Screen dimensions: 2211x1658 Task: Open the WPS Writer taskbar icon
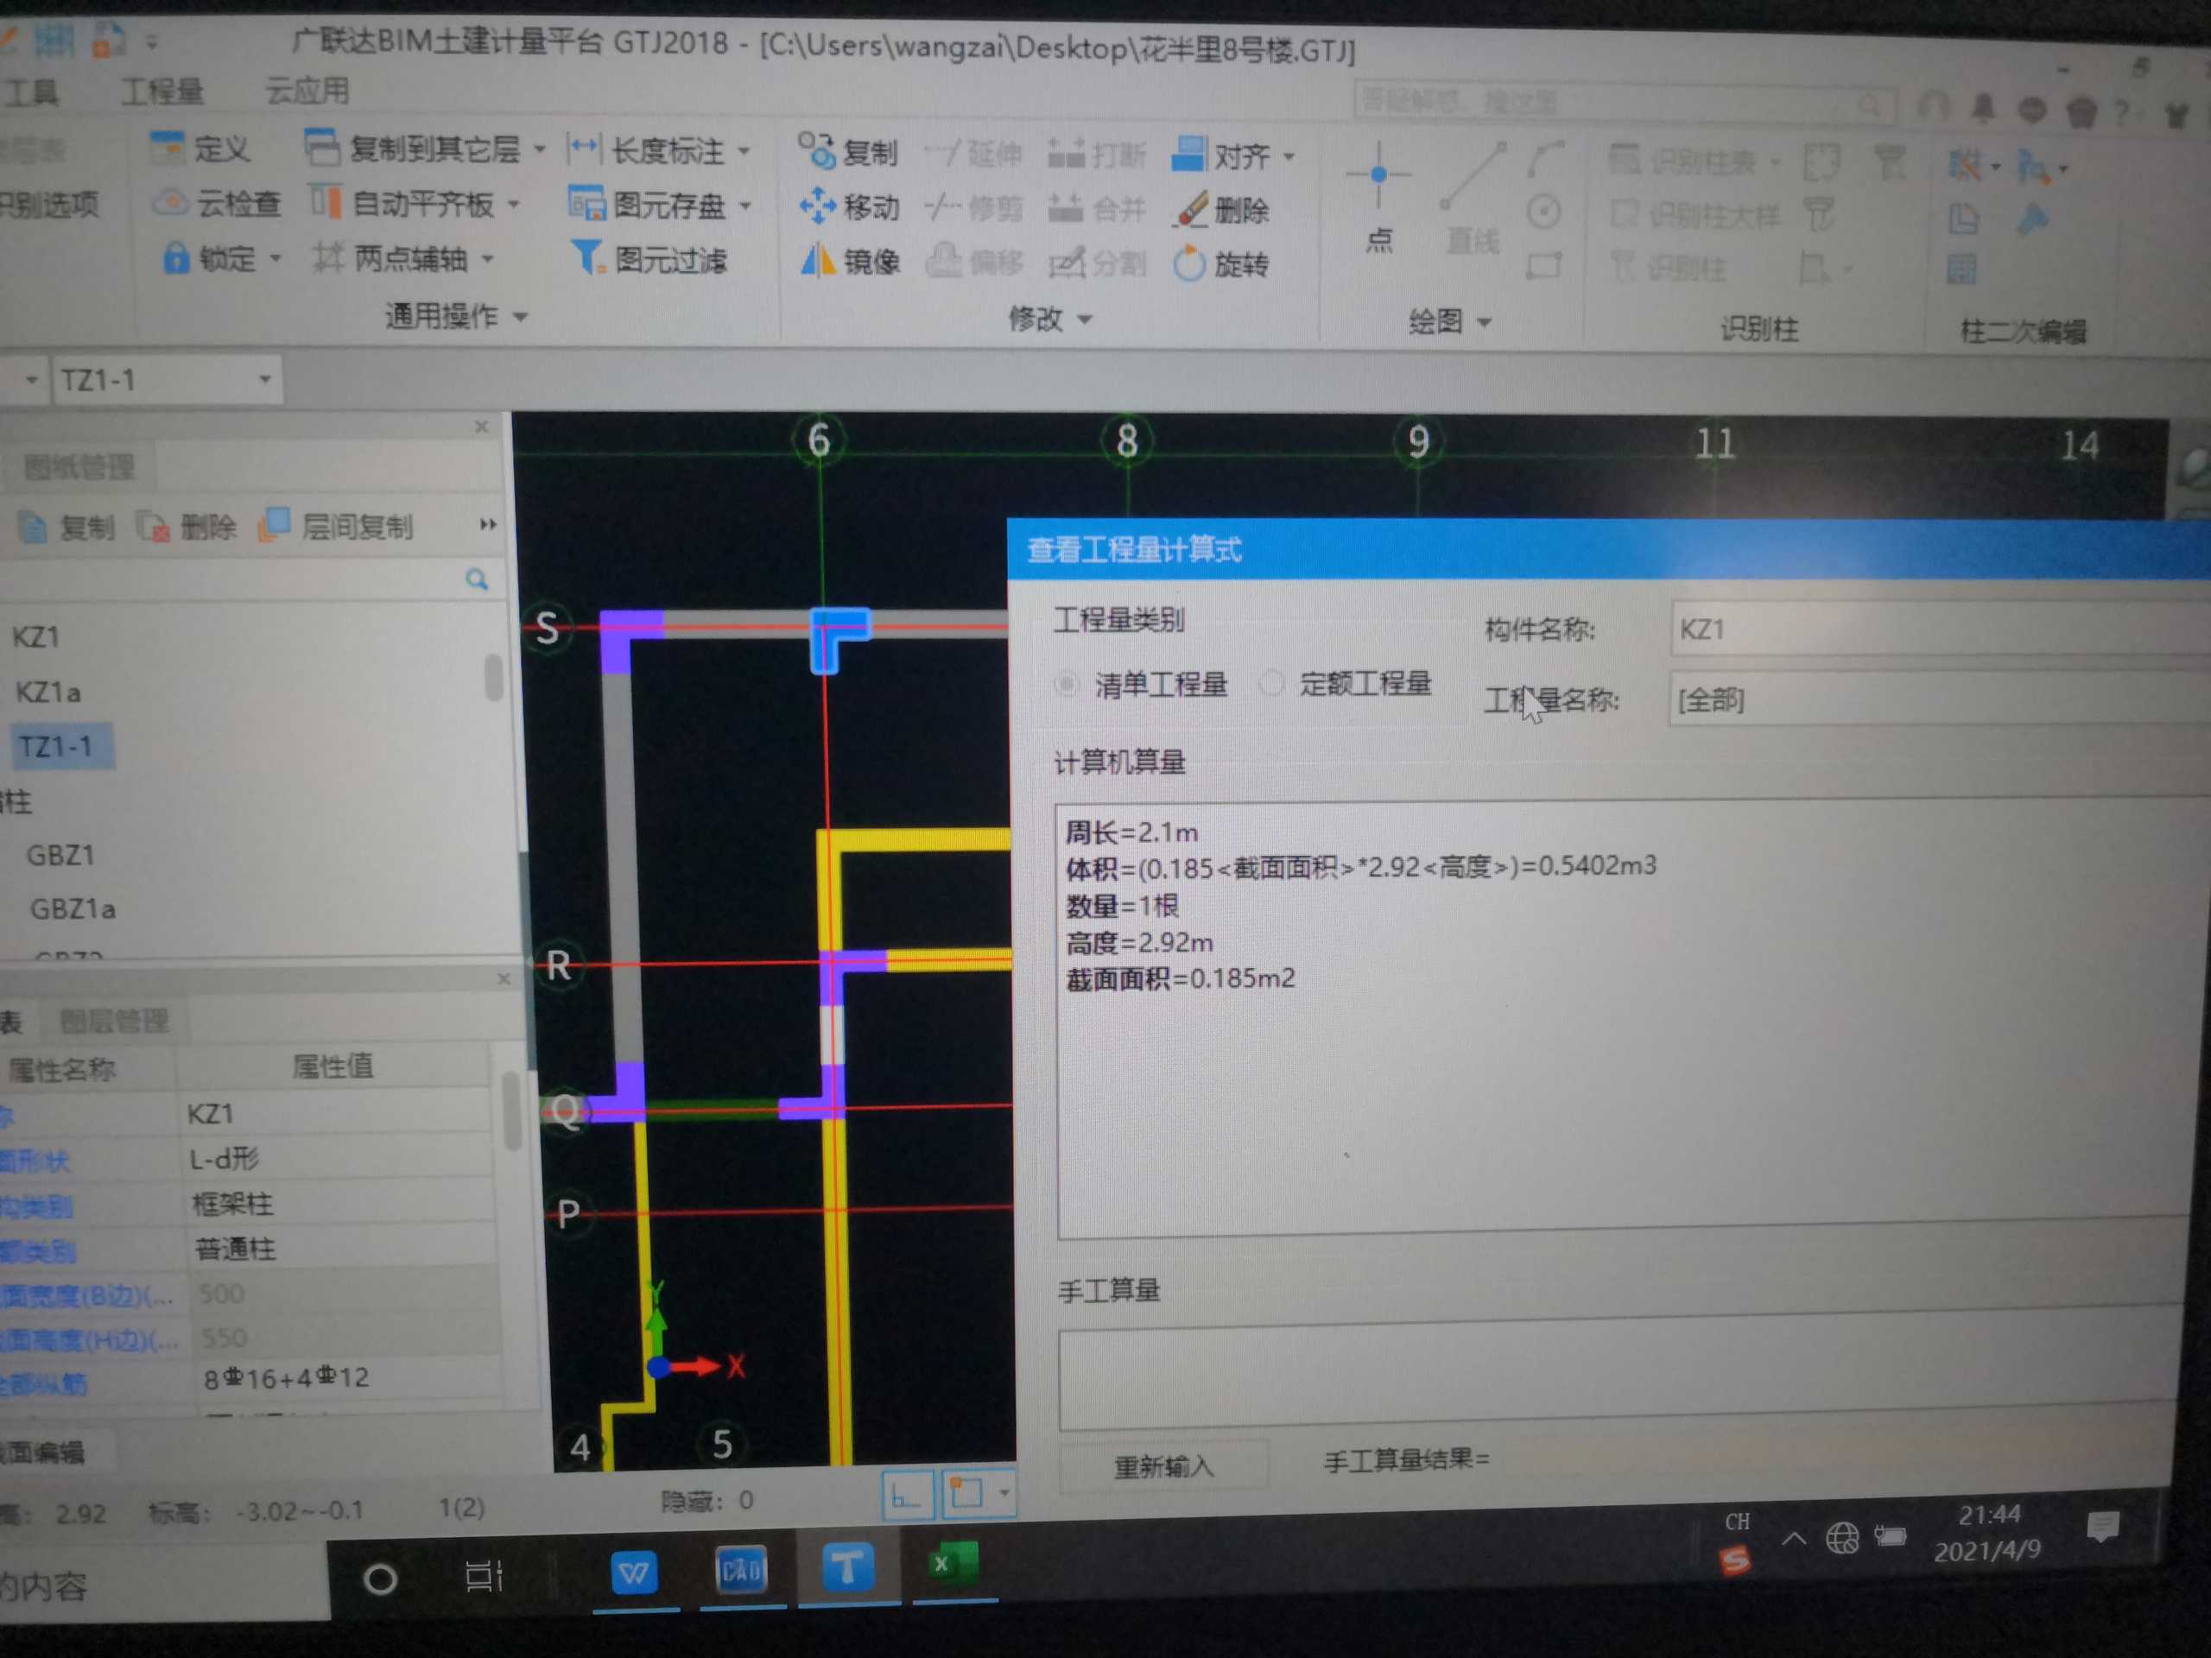pyautogui.click(x=634, y=1573)
